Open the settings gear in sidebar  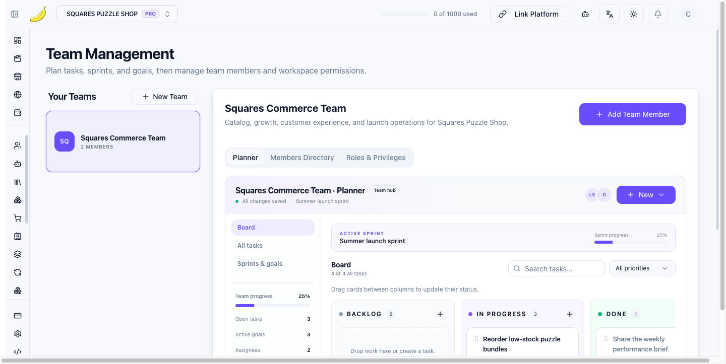tap(18, 334)
